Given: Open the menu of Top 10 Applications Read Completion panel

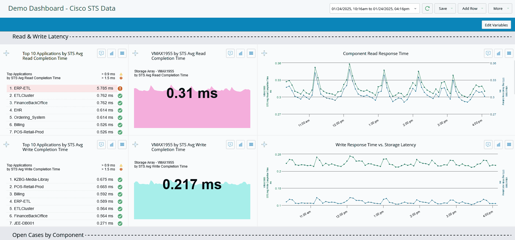Looking at the screenshot, I should [122, 53].
